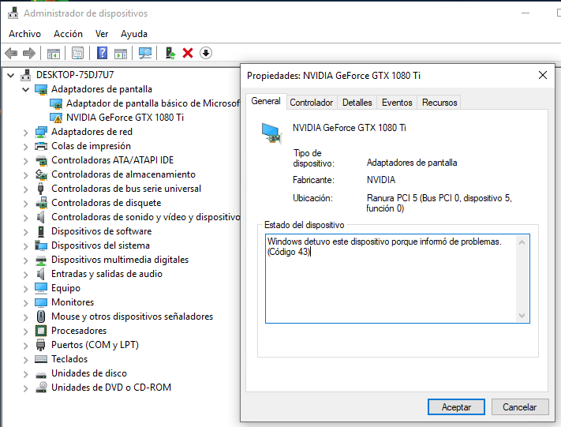Show or hide the action pane icon
561x427 pixels.
121,54
